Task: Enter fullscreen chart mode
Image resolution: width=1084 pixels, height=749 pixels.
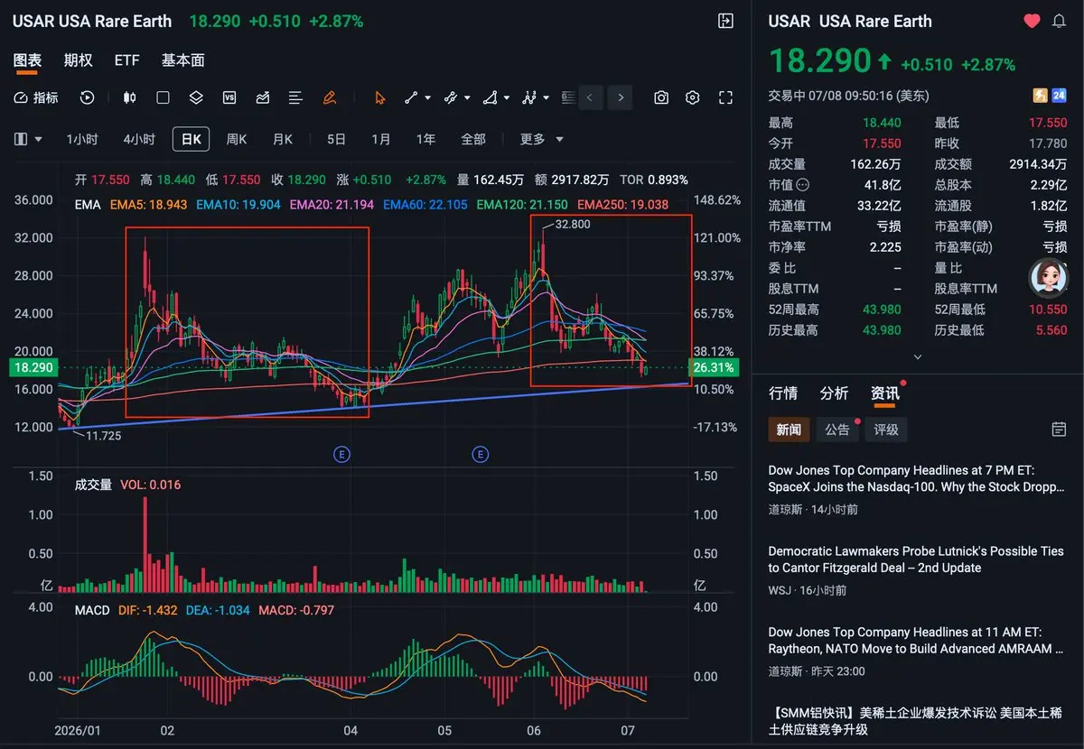Action: coord(725,97)
